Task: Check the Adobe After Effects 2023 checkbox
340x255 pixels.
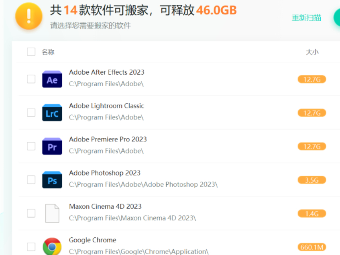Action: point(31,79)
